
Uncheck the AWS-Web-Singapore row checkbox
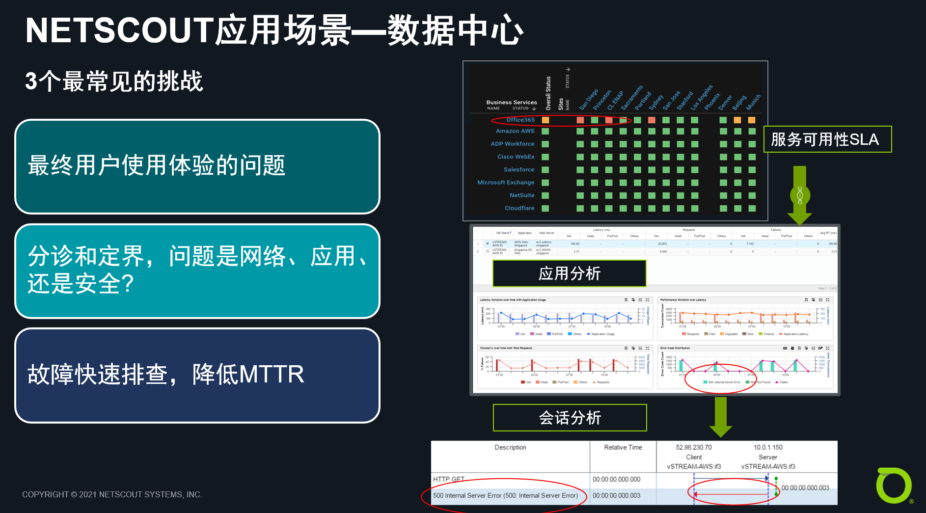click(x=488, y=243)
